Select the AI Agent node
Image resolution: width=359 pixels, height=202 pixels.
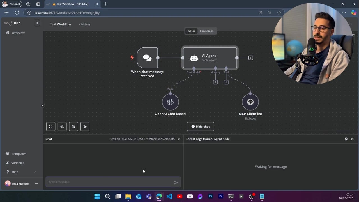[210, 58]
